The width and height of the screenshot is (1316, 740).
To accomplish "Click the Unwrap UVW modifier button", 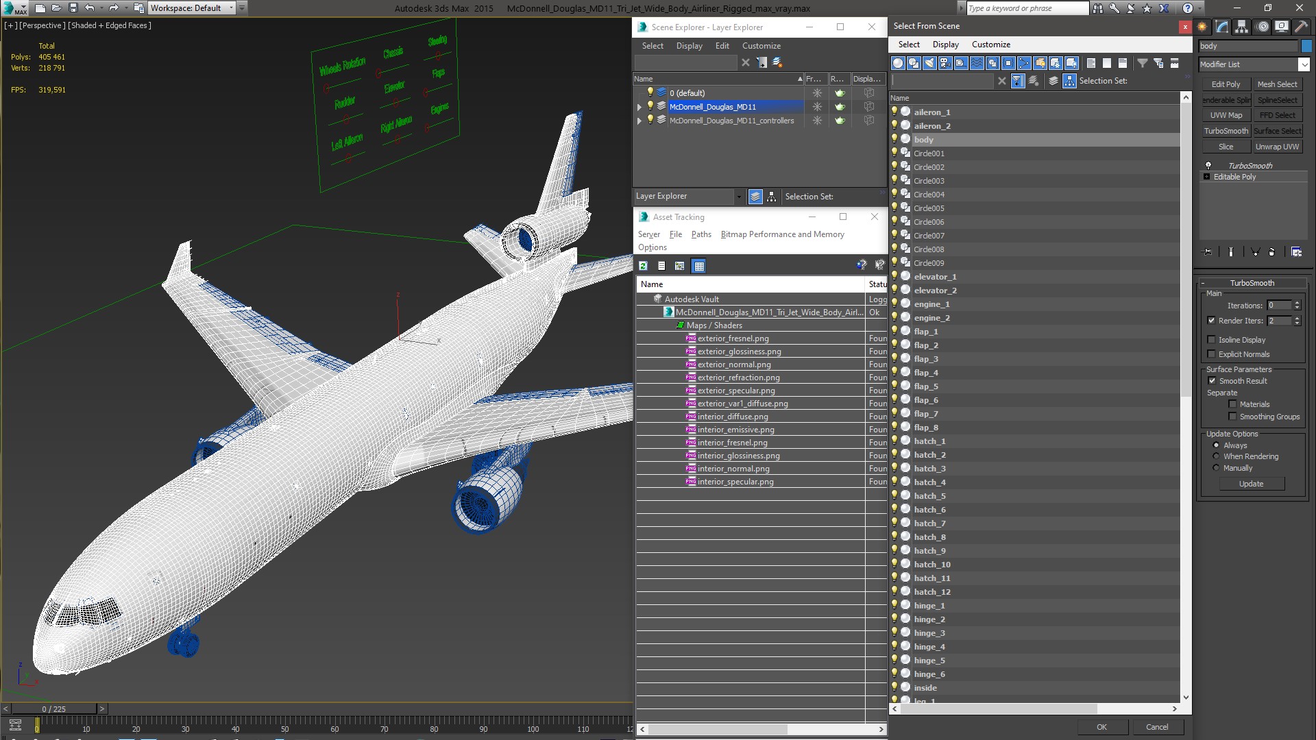I will click(x=1277, y=147).
